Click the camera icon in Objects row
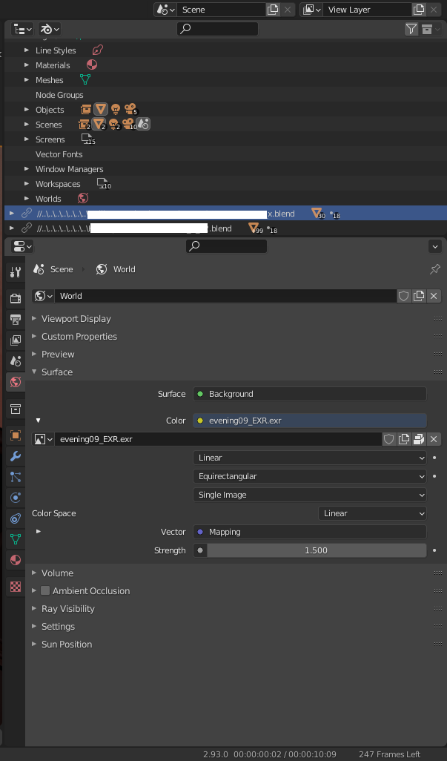This screenshot has height=761, width=447. tap(130, 109)
